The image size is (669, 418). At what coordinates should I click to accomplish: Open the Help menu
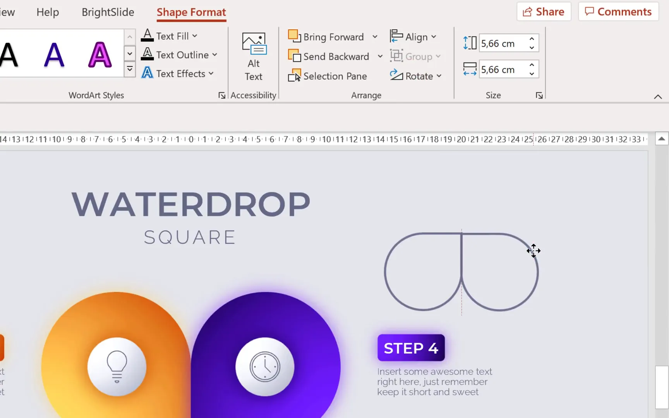click(47, 12)
